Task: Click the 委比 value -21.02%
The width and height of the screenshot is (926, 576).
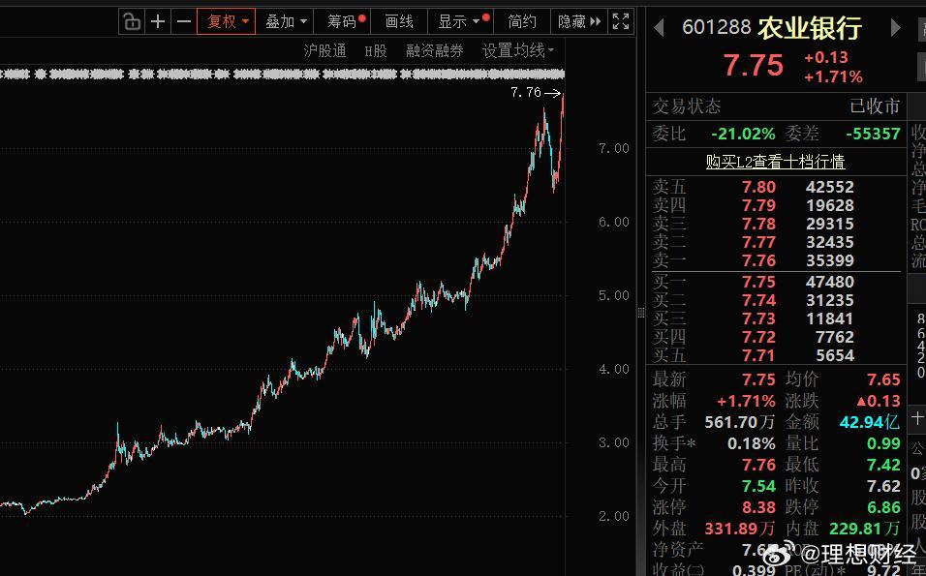Action: pos(743,134)
